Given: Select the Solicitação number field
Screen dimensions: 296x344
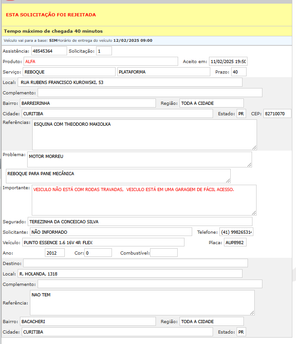Looking at the screenshot, I should (x=104, y=51).
